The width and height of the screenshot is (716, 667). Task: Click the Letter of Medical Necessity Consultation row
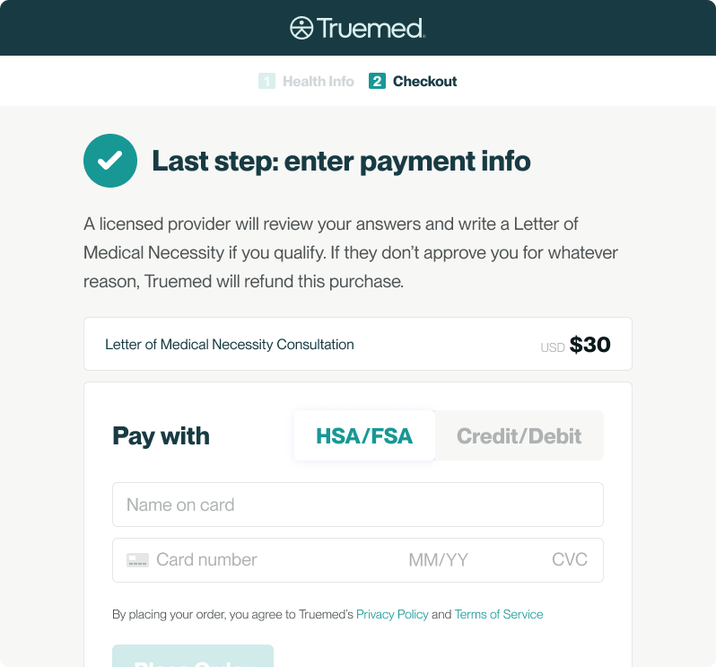coord(358,344)
